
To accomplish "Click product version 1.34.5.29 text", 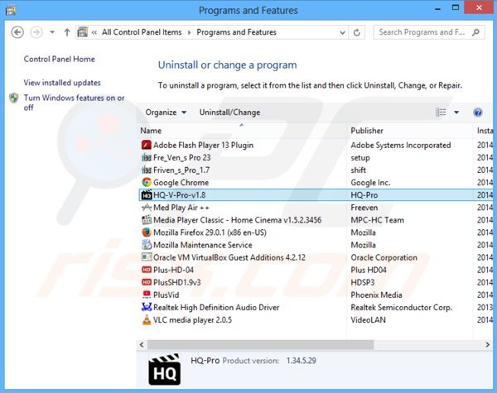I will [x=302, y=361].
